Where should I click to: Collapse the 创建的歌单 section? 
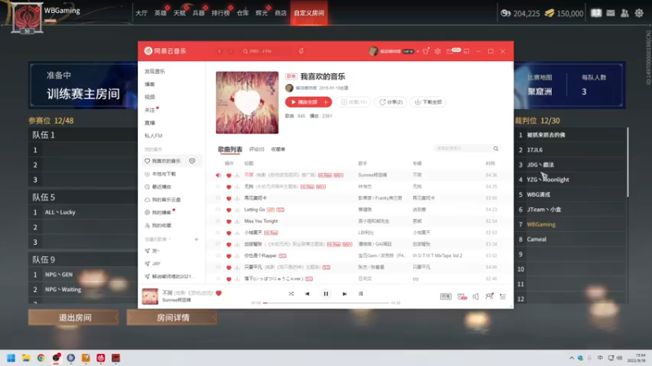[x=170, y=239]
